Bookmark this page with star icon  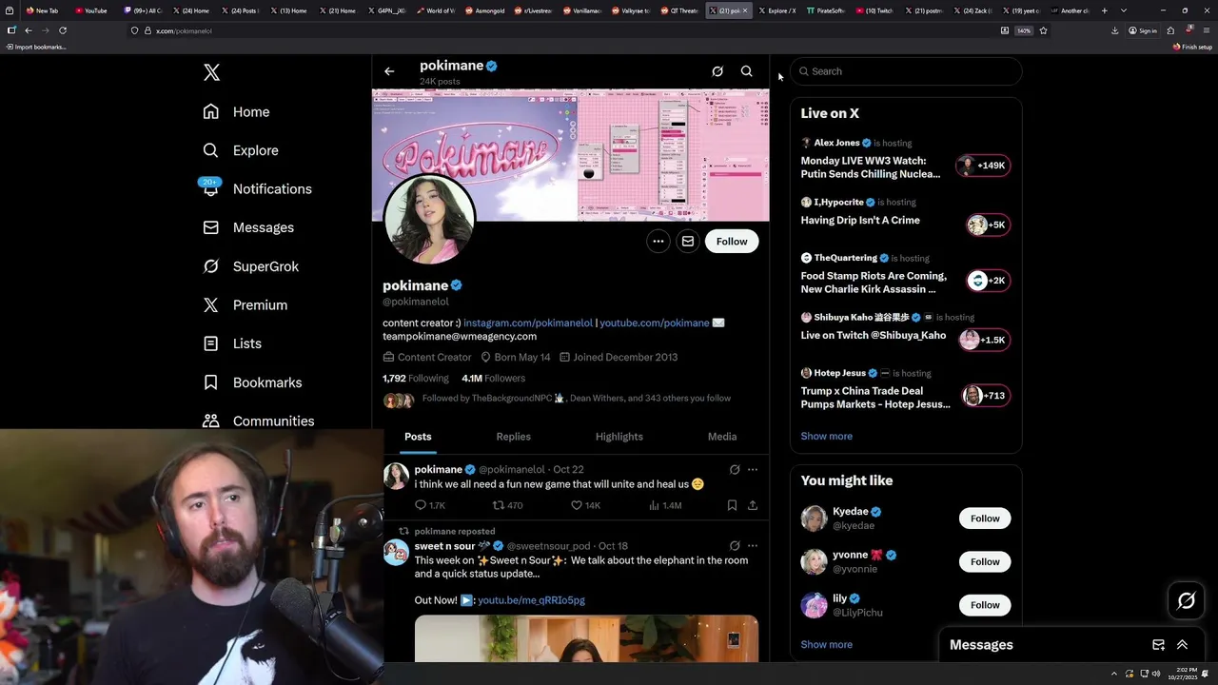[x=1043, y=30]
